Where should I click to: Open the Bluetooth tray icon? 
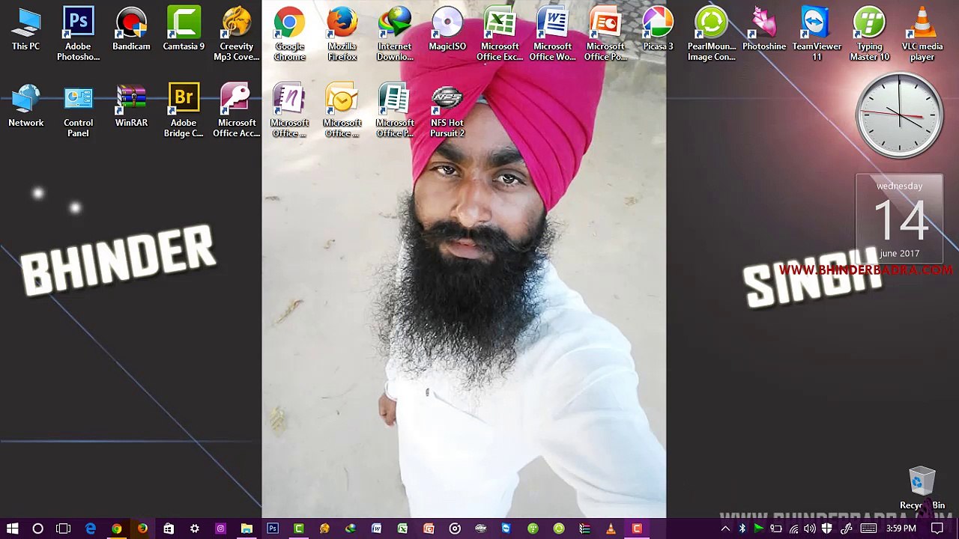point(742,529)
